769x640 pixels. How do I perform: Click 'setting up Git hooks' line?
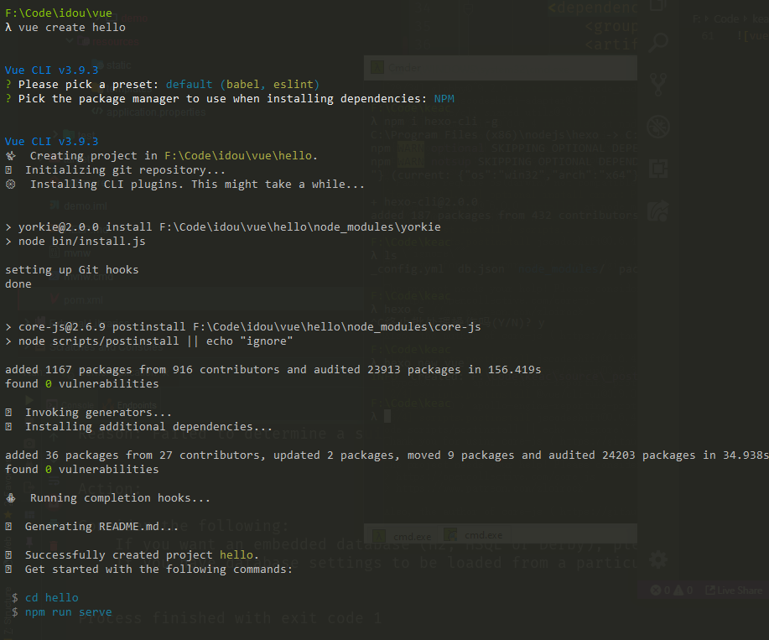(x=71, y=270)
